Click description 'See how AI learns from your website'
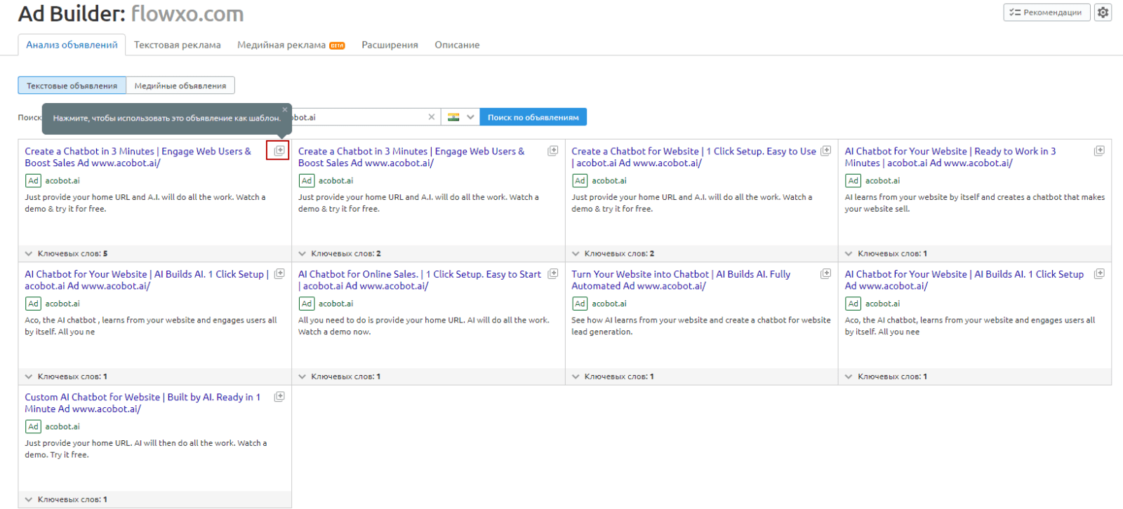 click(701, 326)
